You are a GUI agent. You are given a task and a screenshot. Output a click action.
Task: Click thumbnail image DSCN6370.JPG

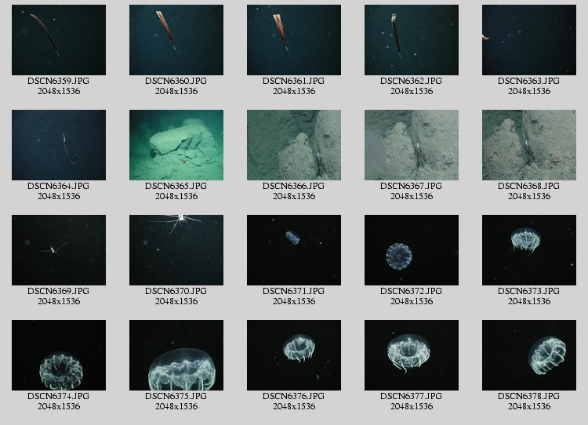(x=176, y=250)
